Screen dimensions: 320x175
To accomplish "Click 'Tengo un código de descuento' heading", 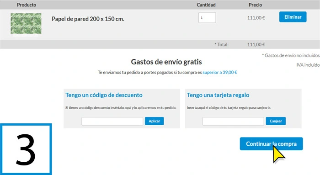I will (104, 95).
